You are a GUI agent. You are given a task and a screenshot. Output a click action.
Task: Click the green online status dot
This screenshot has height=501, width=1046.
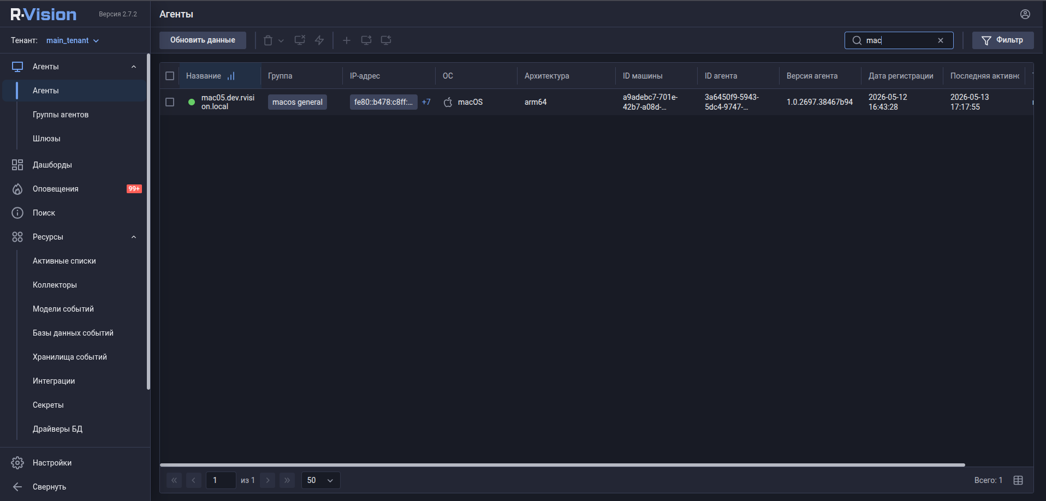click(192, 102)
